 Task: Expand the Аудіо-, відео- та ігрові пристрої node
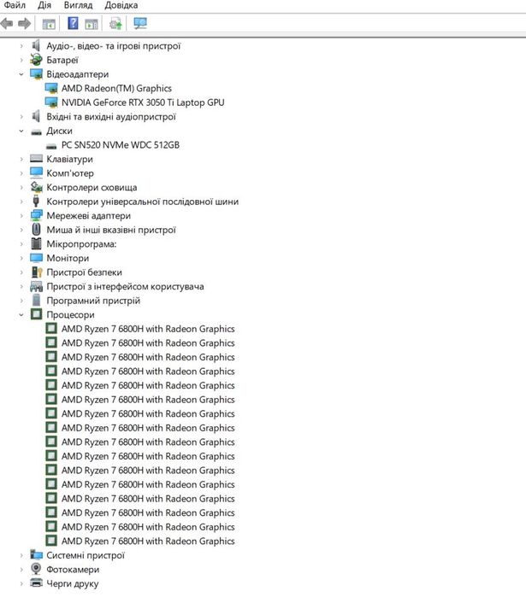point(21,46)
